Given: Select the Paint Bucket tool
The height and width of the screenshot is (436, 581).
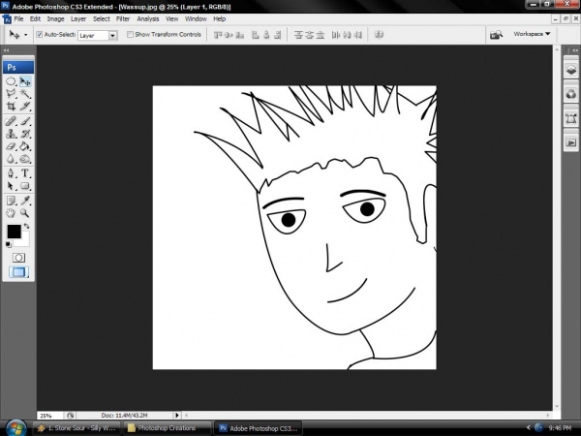Looking at the screenshot, I should point(25,146).
